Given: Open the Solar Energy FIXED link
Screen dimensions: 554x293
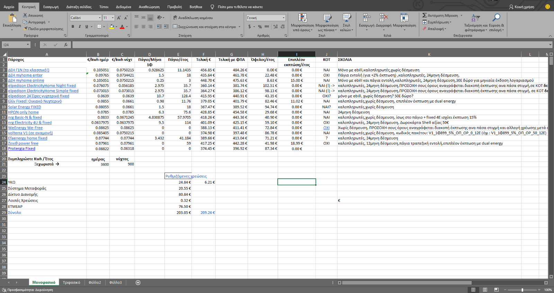Looking at the screenshot, I should click(25, 107).
